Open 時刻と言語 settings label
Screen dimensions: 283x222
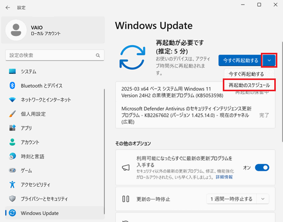coord(32,156)
